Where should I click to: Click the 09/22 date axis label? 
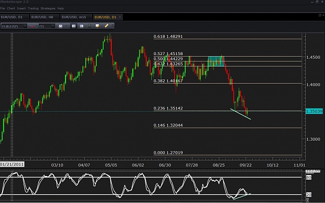245,165
